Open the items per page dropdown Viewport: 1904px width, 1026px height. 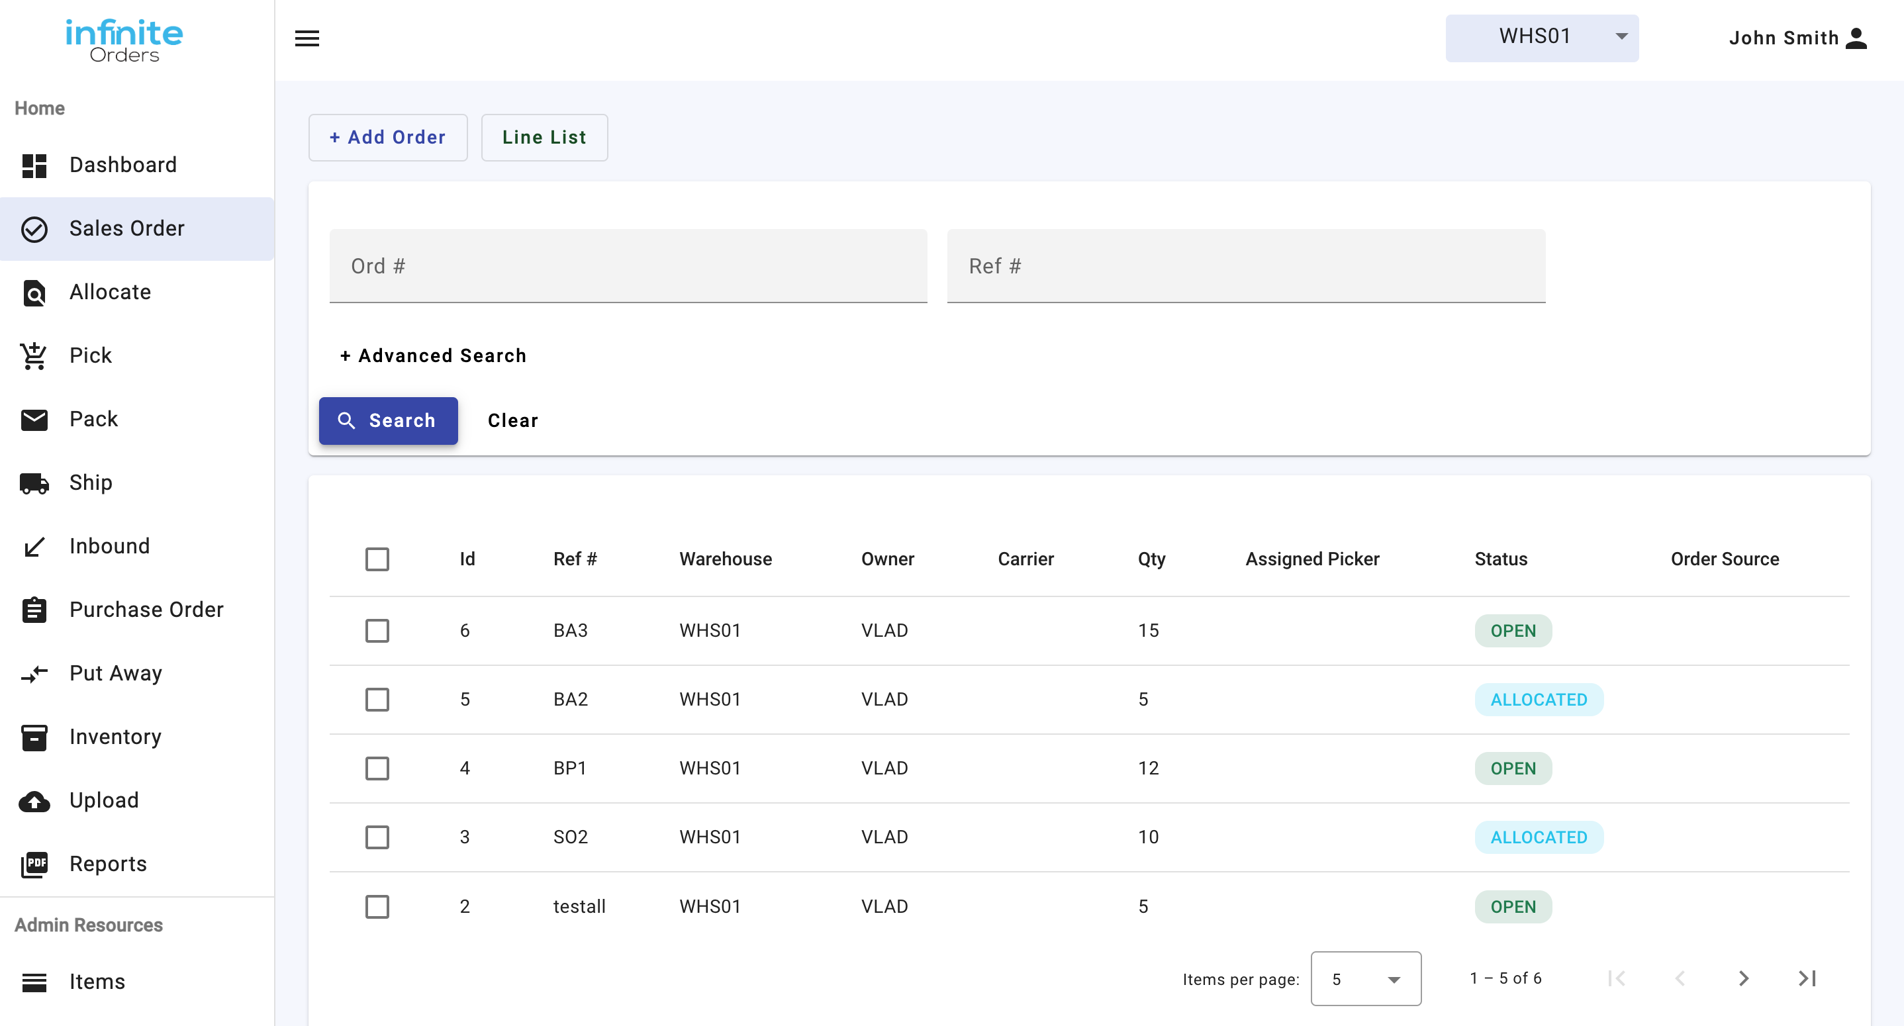click(x=1365, y=978)
